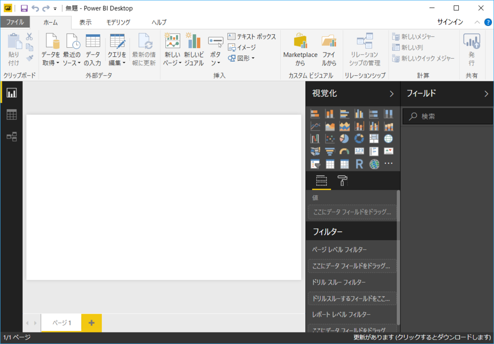Add a multi-row card visual
The height and width of the screenshot is (344, 494).
(x=374, y=151)
